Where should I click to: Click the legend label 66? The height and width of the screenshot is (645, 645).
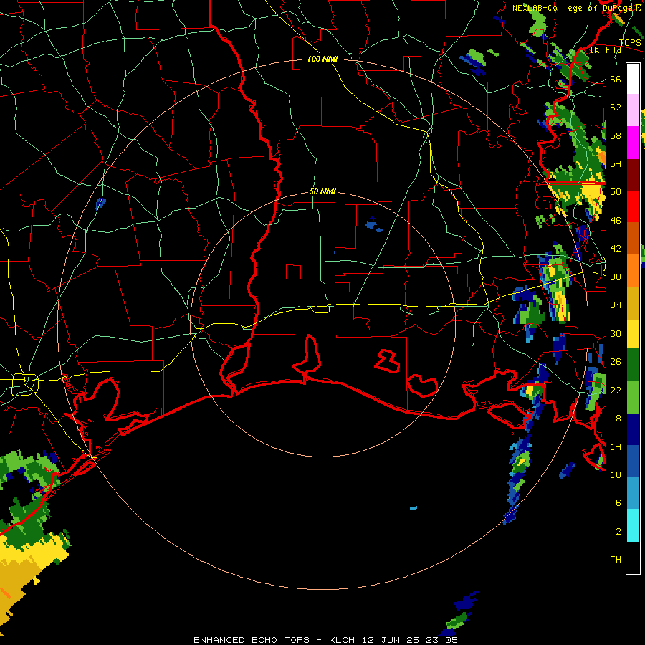616,80
